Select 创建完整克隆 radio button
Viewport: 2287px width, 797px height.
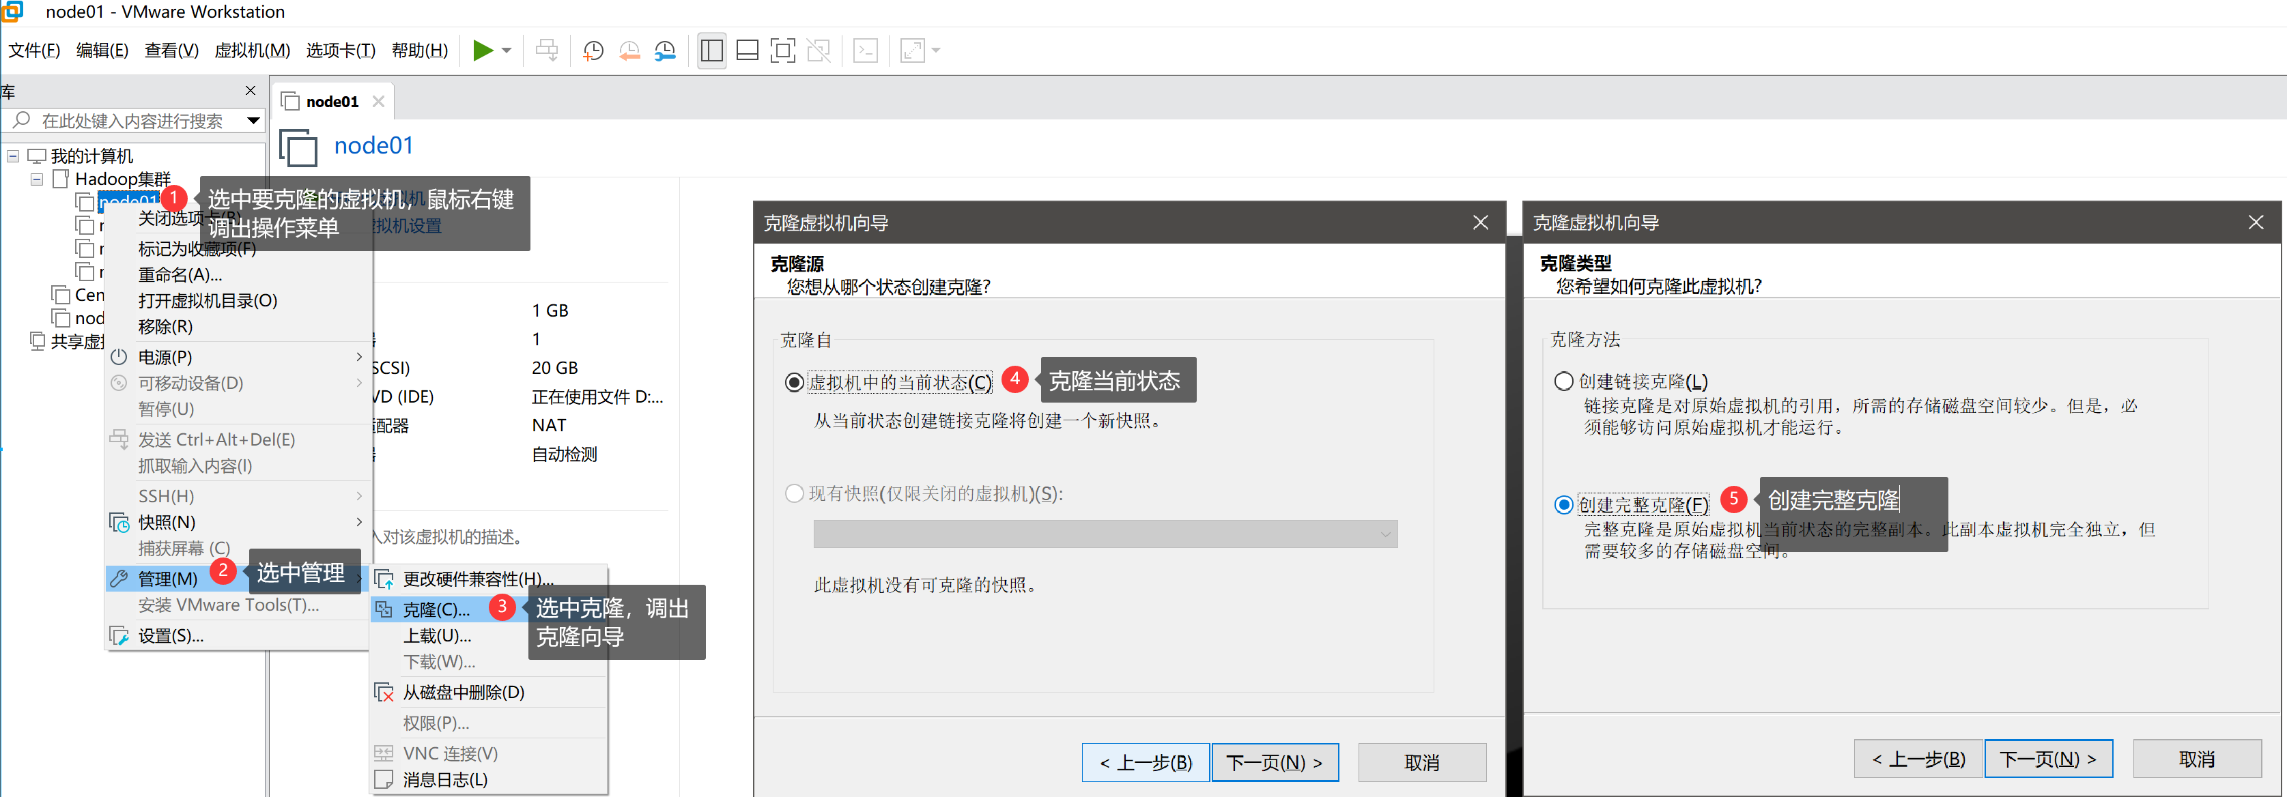click(x=1563, y=505)
